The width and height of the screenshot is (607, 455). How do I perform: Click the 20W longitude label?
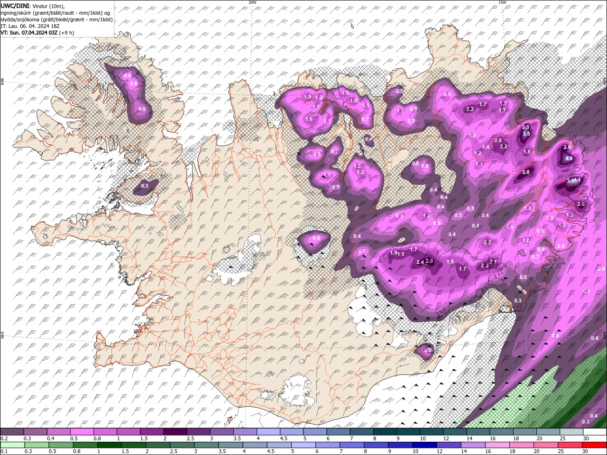tap(252, 2)
